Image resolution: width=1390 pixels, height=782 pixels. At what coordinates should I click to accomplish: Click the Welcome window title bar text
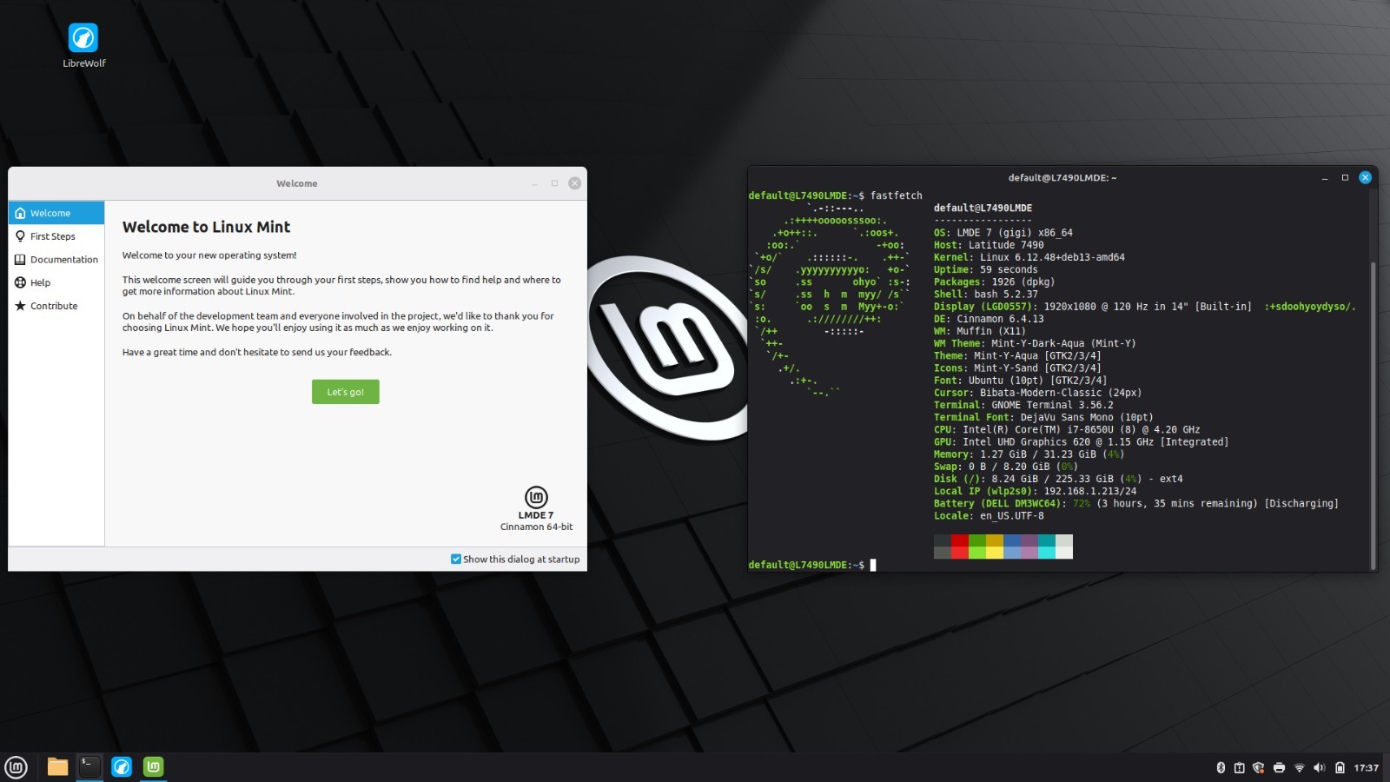pyautogui.click(x=297, y=183)
